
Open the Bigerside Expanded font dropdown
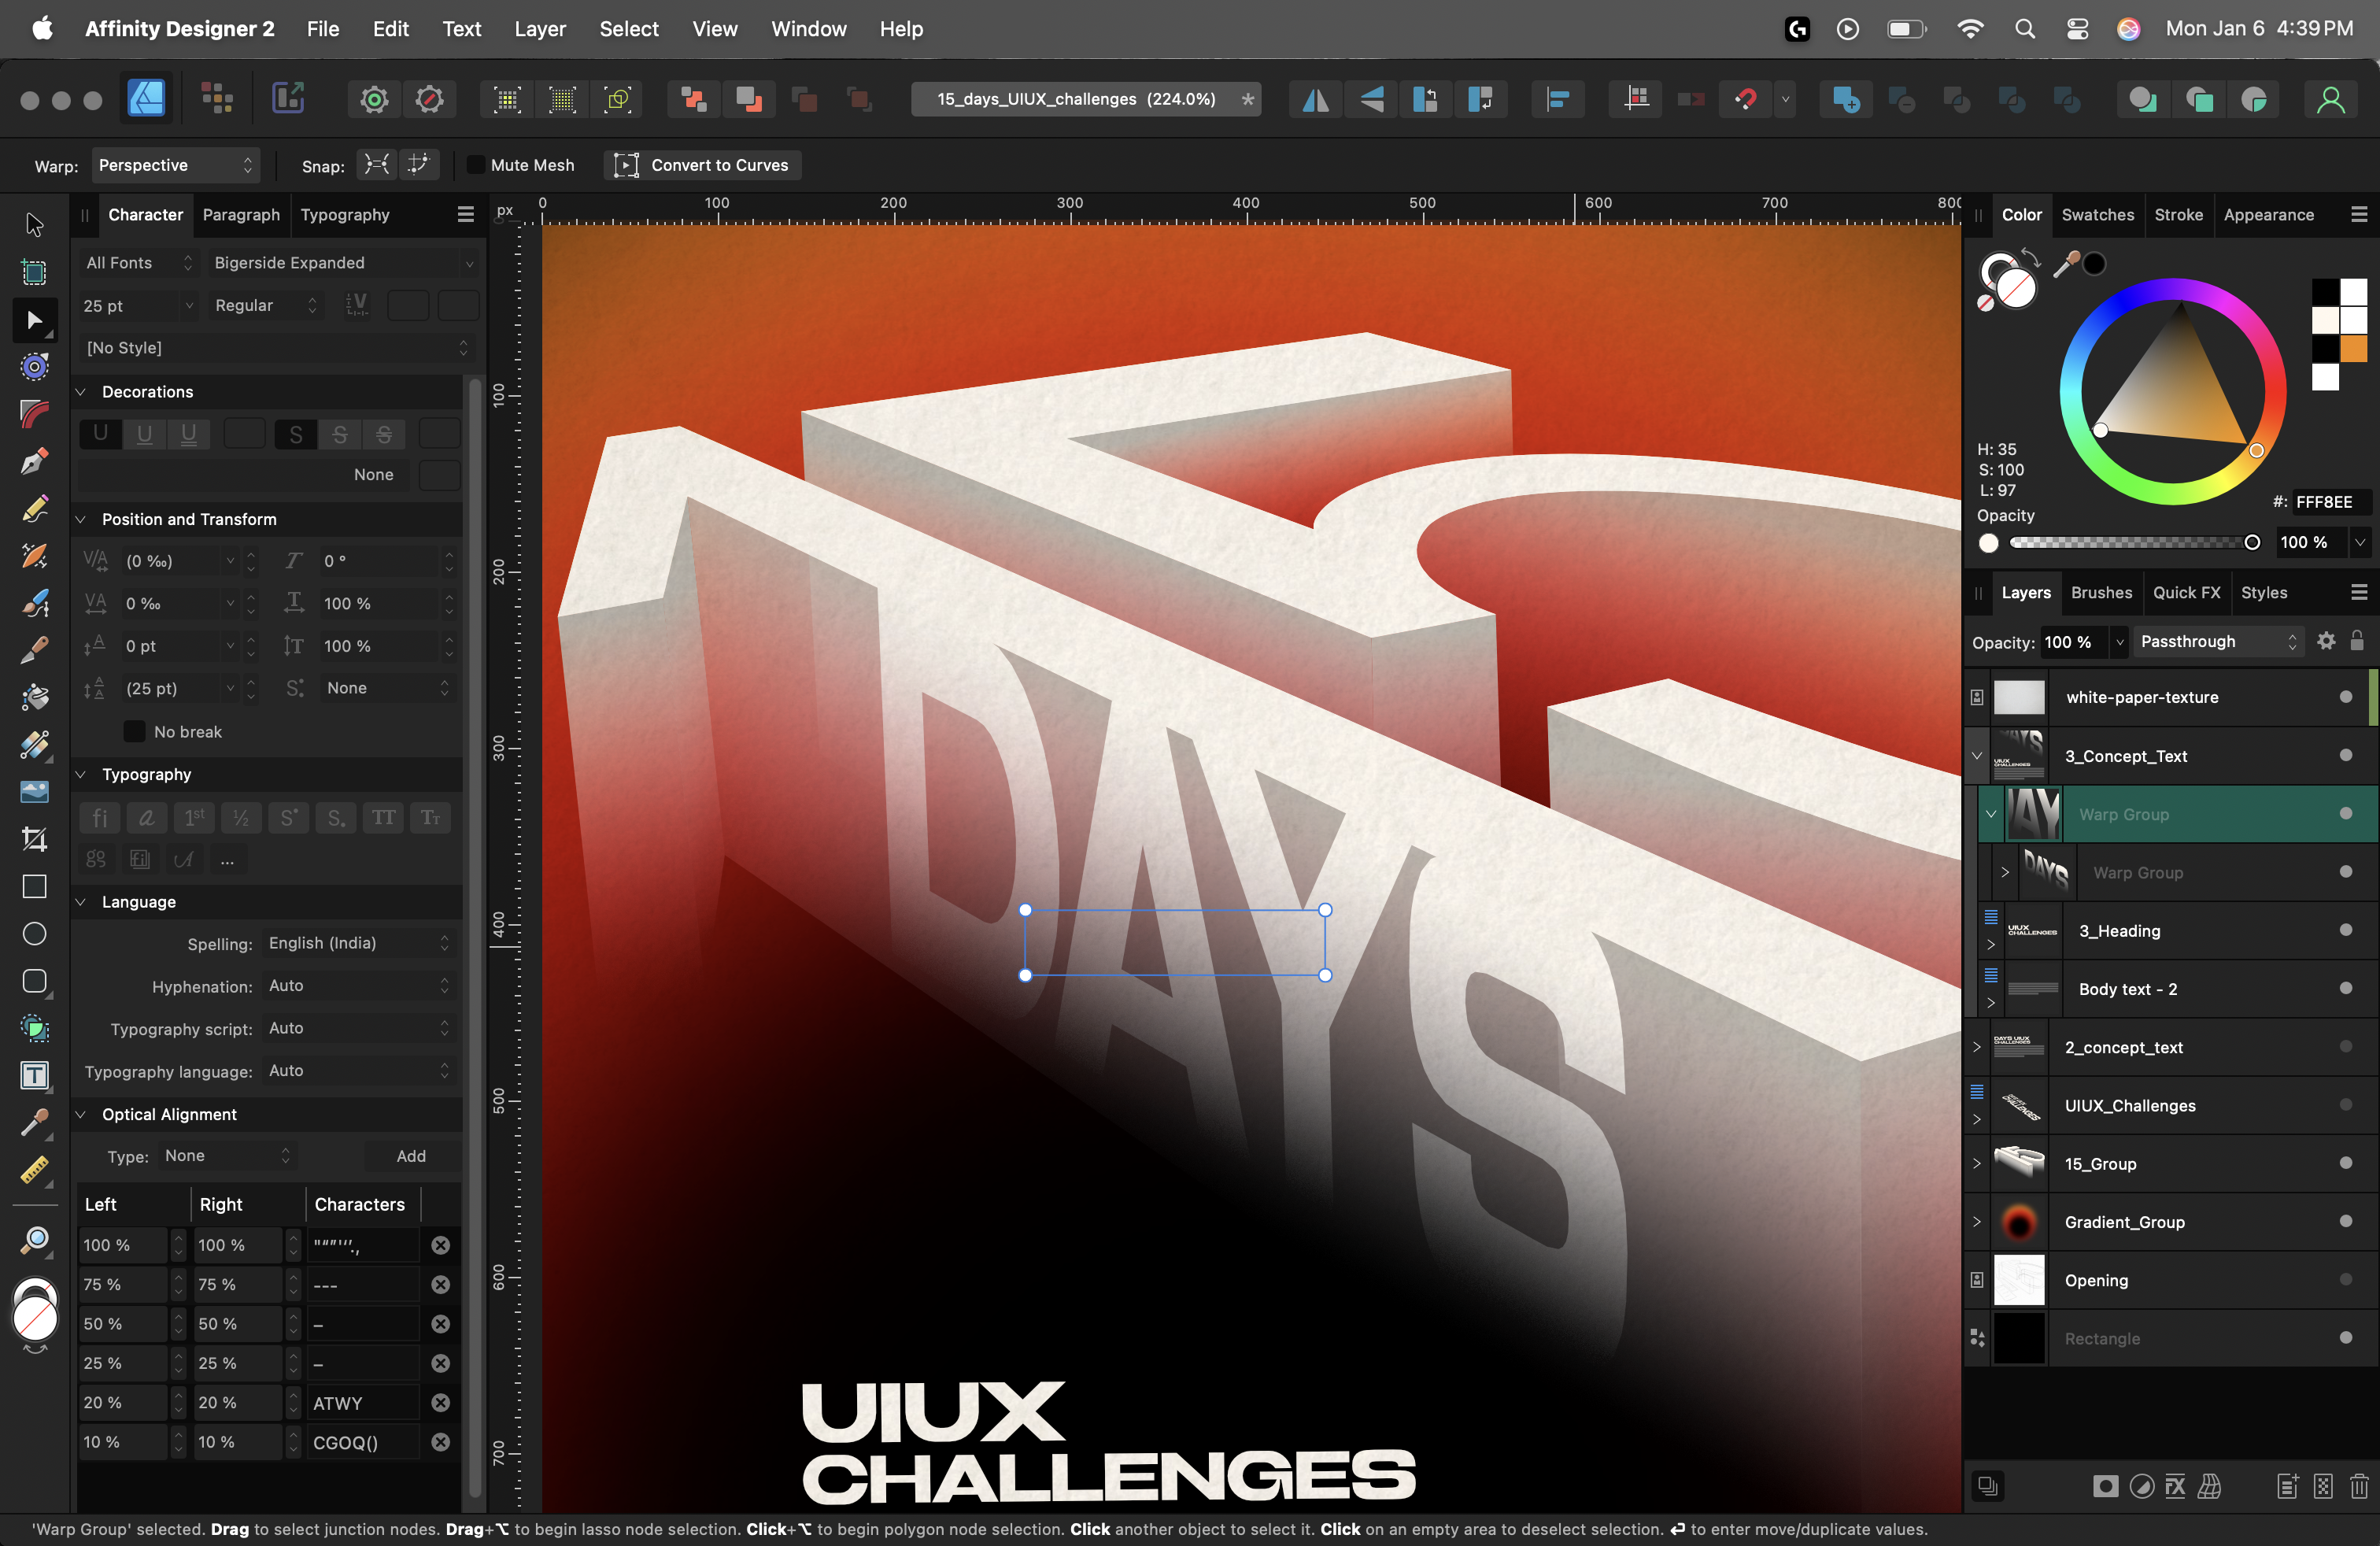(x=343, y=263)
